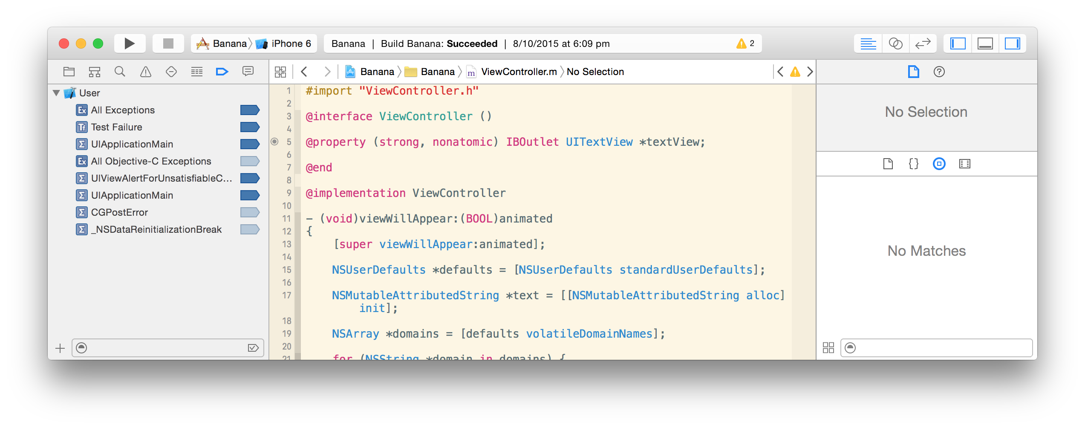Show the File Template library
Viewport: 1085px width, 428px height.
coord(888,164)
